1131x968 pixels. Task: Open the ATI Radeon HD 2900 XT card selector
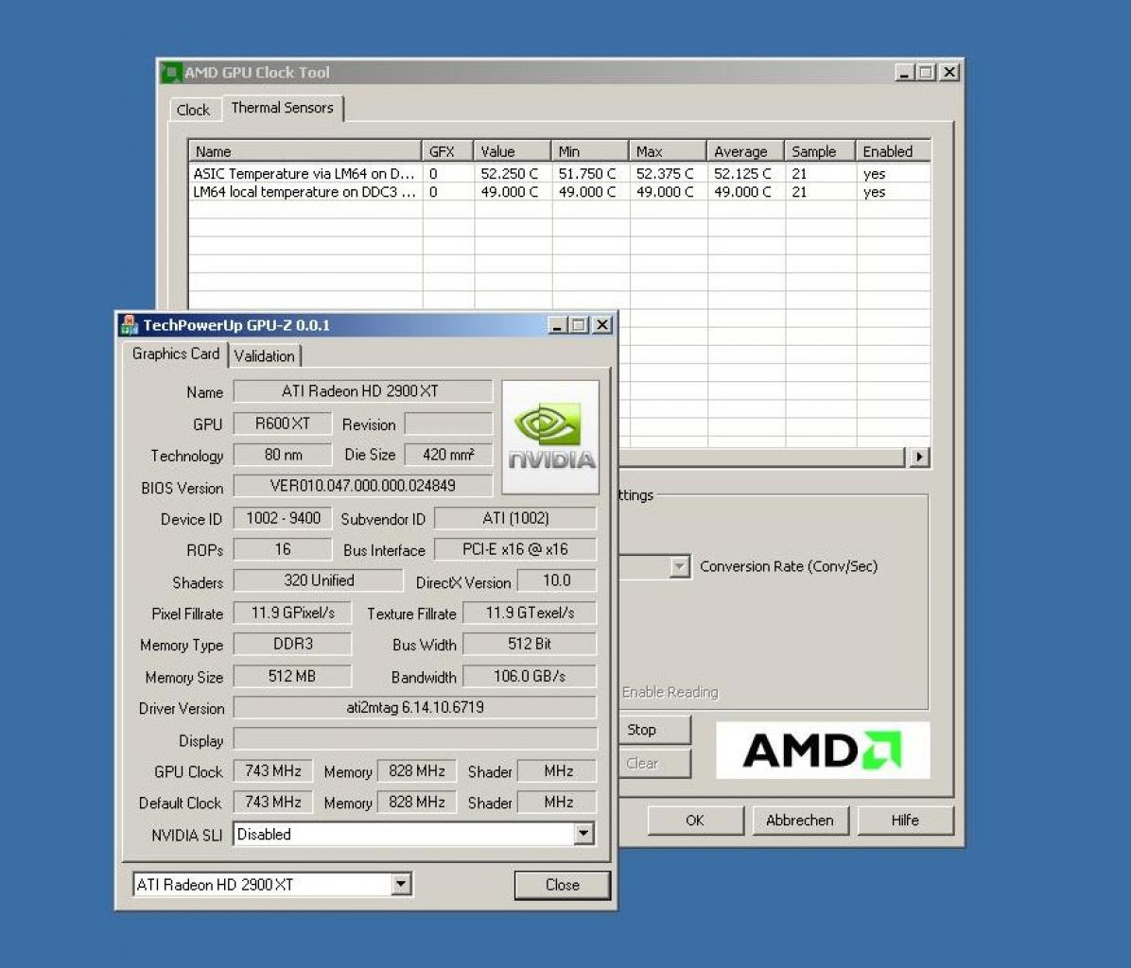pos(401,885)
